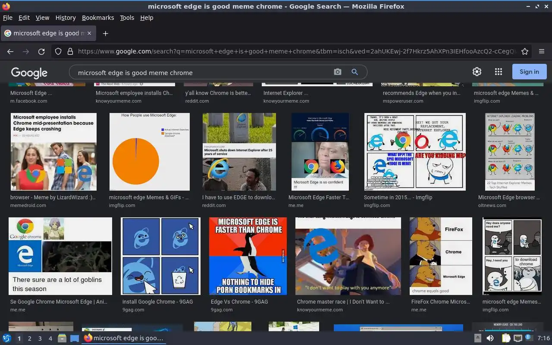Image resolution: width=552 pixels, height=345 pixels.
Task: Open 'to download chrome' comic image
Action: click(512, 256)
